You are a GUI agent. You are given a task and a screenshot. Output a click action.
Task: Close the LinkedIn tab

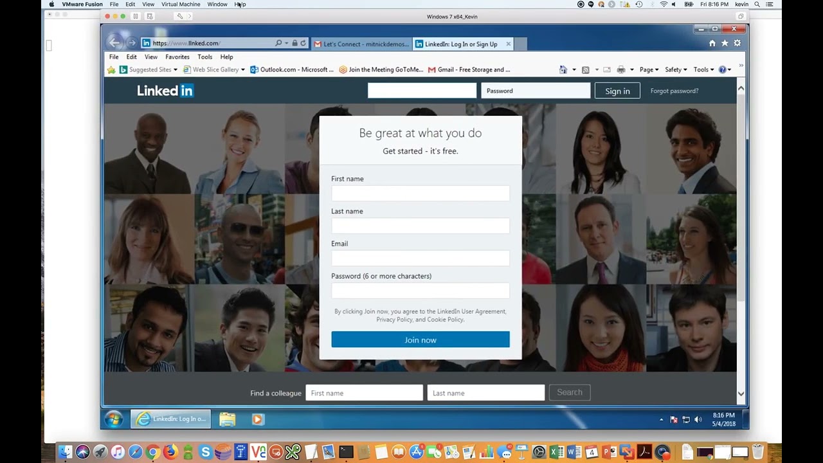tap(508, 44)
